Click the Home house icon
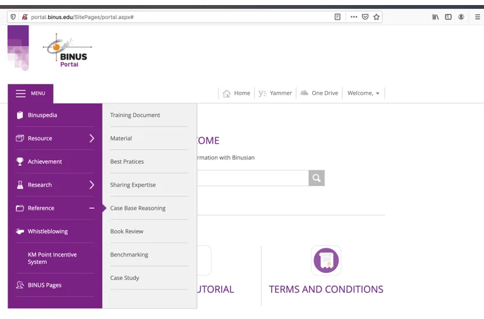The image size is (484, 319). (227, 93)
